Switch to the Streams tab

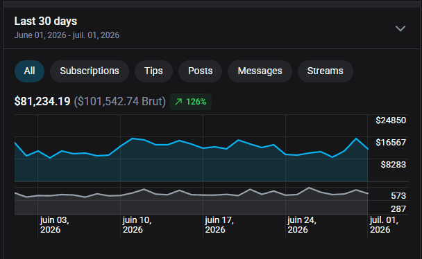325,71
